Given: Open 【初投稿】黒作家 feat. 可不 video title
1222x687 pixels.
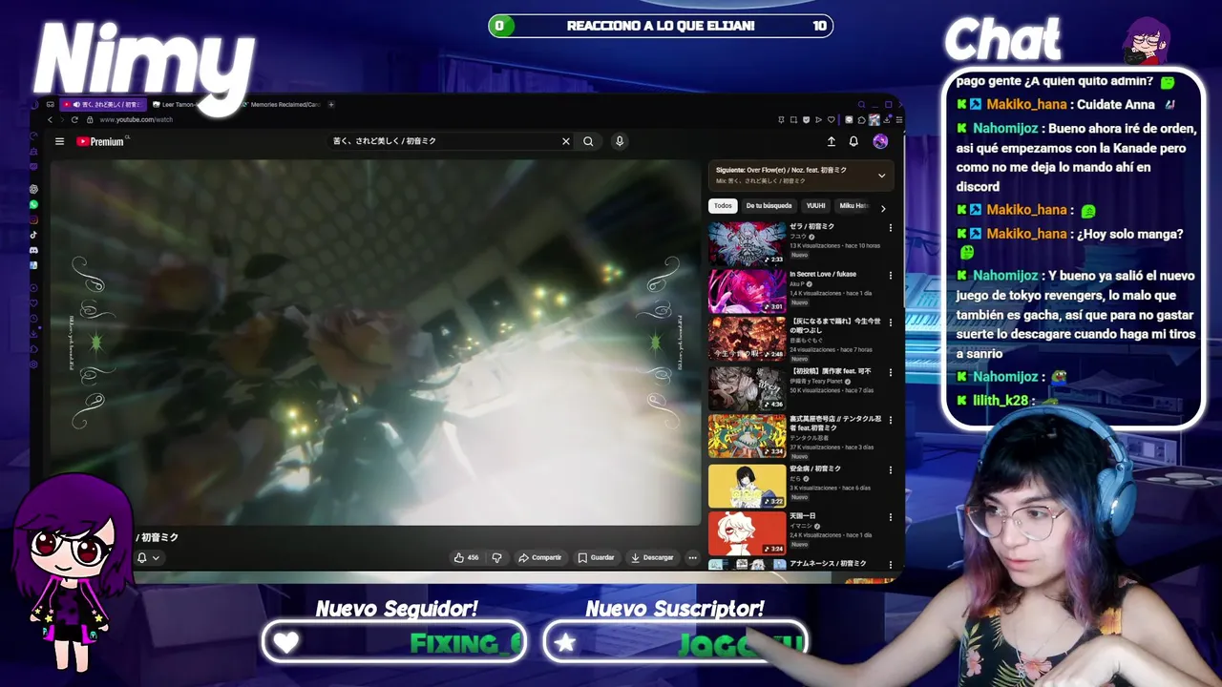Looking at the screenshot, I should 830,371.
